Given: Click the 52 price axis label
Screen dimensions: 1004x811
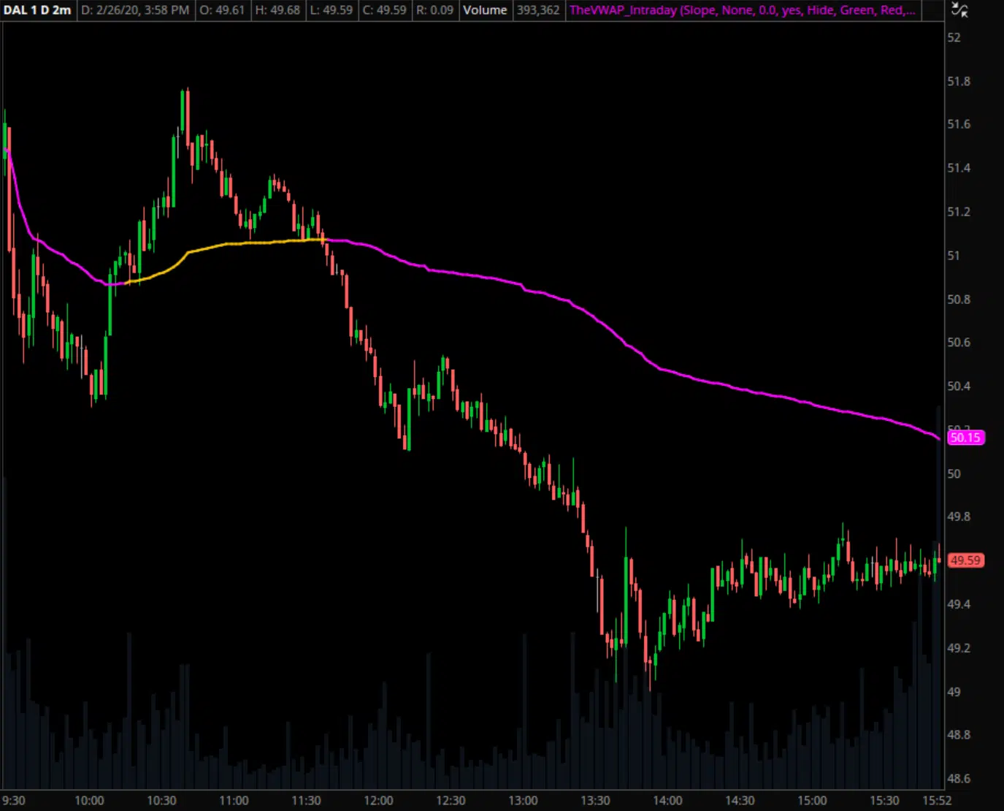Looking at the screenshot, I should tap(954, 38).
